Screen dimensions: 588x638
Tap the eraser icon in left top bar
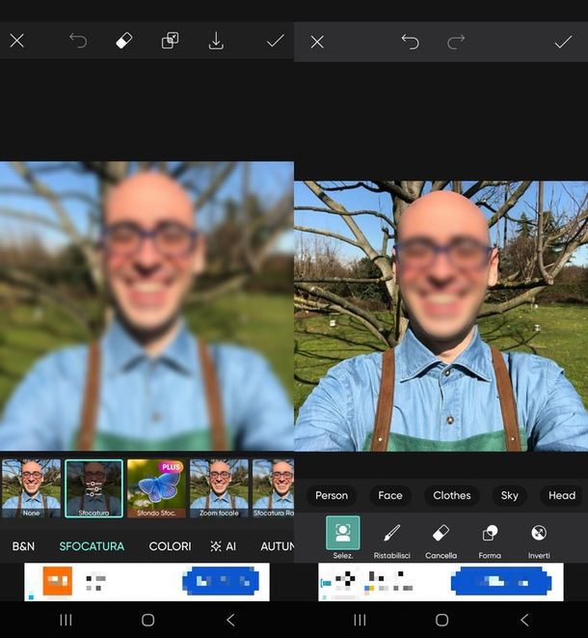pyautogui.click(x=123, y=41)
